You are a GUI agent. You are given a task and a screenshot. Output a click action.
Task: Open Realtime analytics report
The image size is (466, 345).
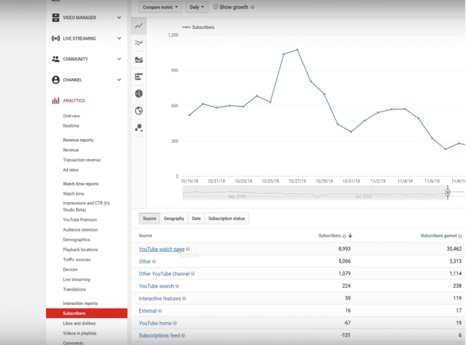point(71,126)
